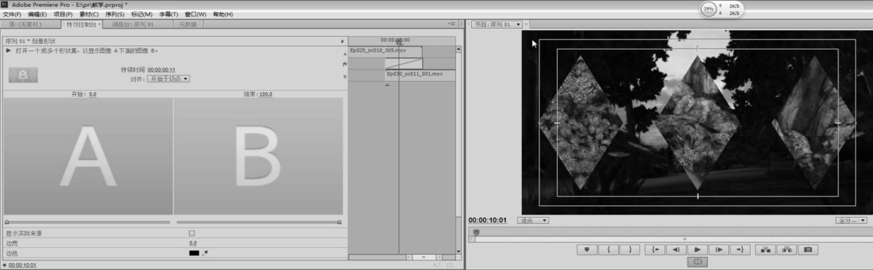Switch to the 调音台 mixer tab

point(133,24)
